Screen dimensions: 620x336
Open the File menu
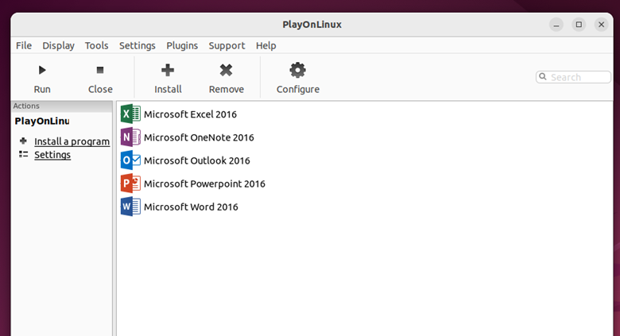coord(24,45)
